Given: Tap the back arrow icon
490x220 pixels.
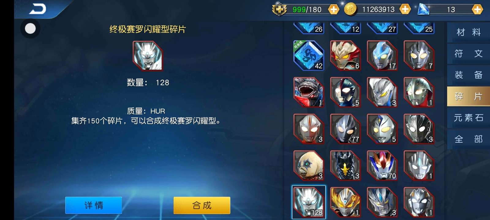Looking at the screenshot, I should point(38,9).
